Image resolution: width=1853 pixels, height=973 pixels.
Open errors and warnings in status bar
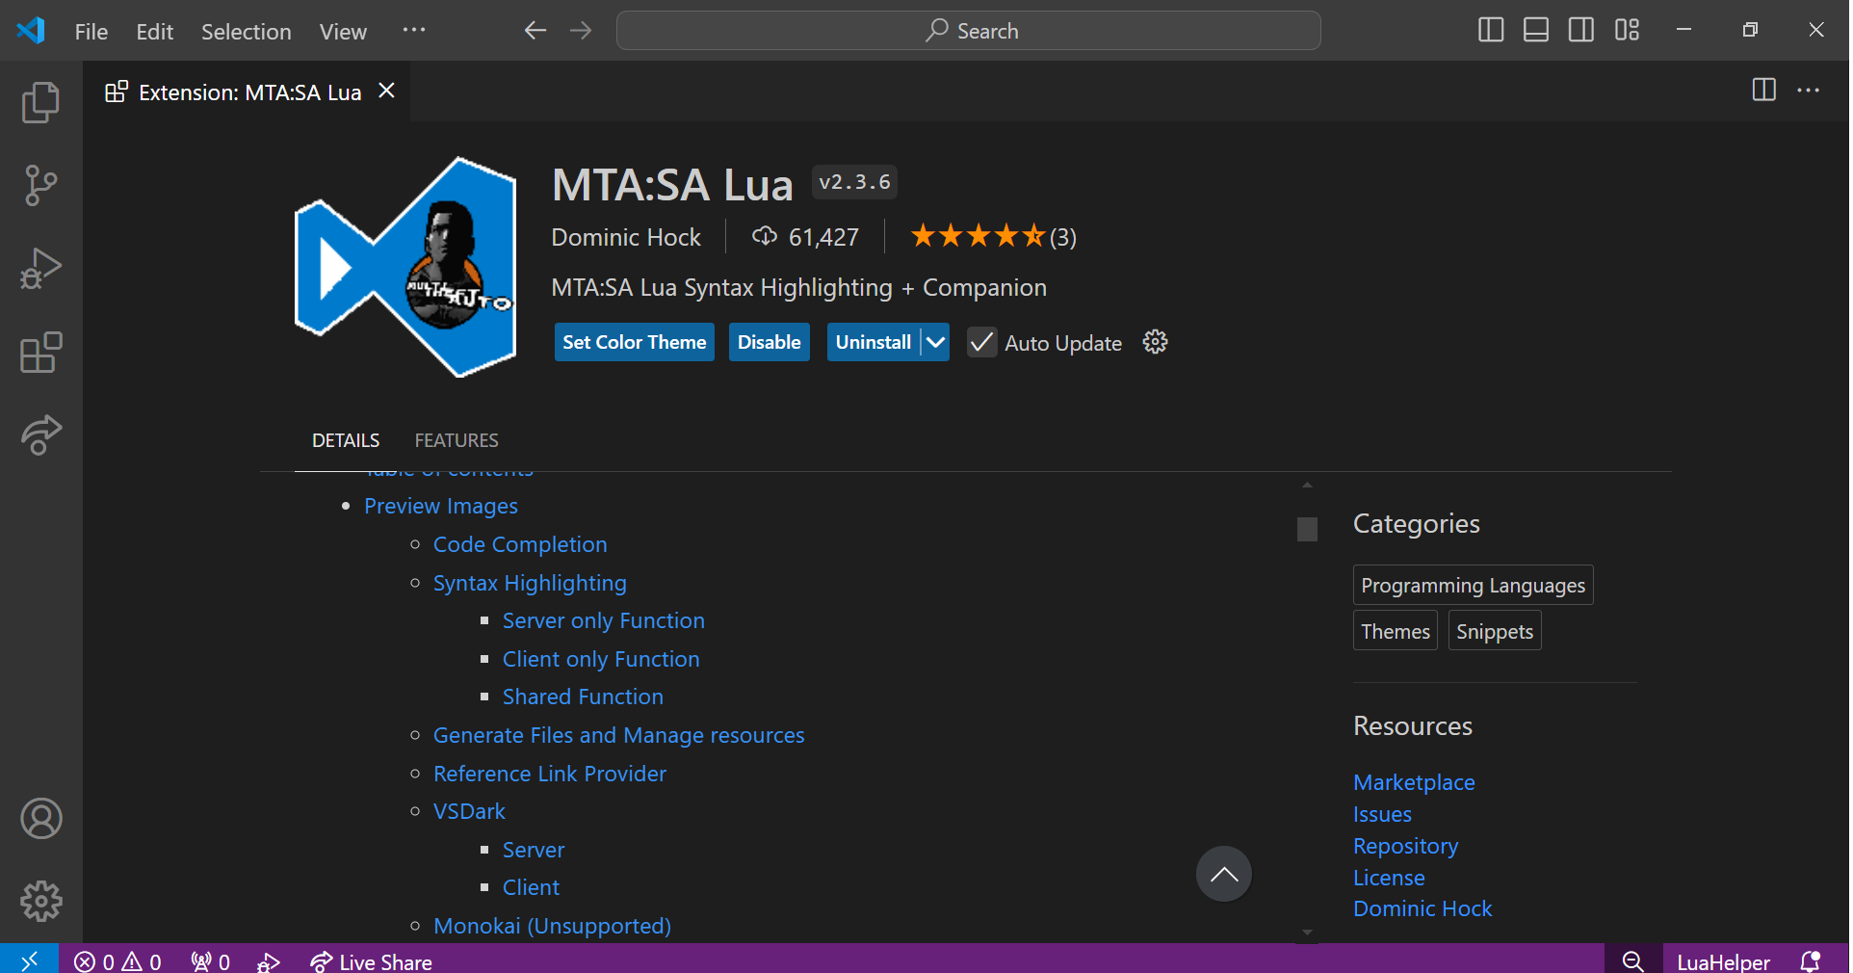click(x=117, y=961)
